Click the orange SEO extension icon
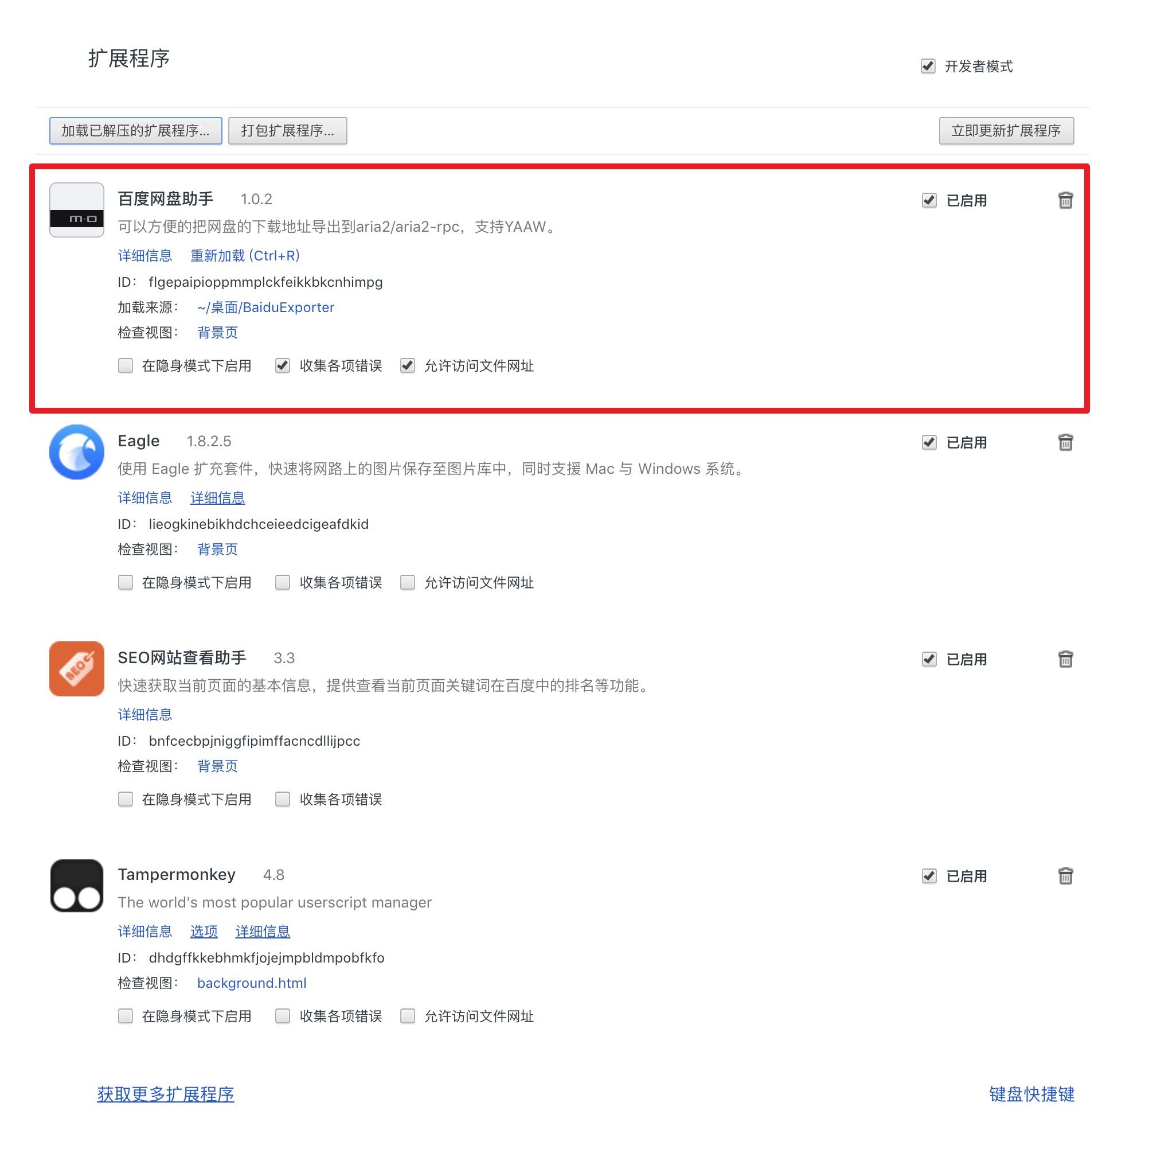Screen dimensions: 1149x1153 coord(77,668)
